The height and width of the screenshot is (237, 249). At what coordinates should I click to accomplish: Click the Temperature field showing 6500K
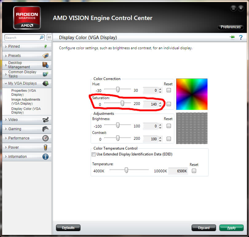(178, 171)
